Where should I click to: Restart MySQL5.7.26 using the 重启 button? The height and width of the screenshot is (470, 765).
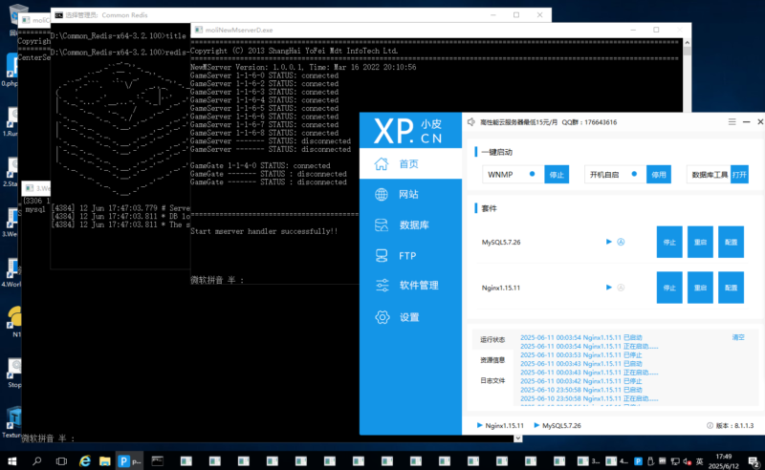pos(700,243)
